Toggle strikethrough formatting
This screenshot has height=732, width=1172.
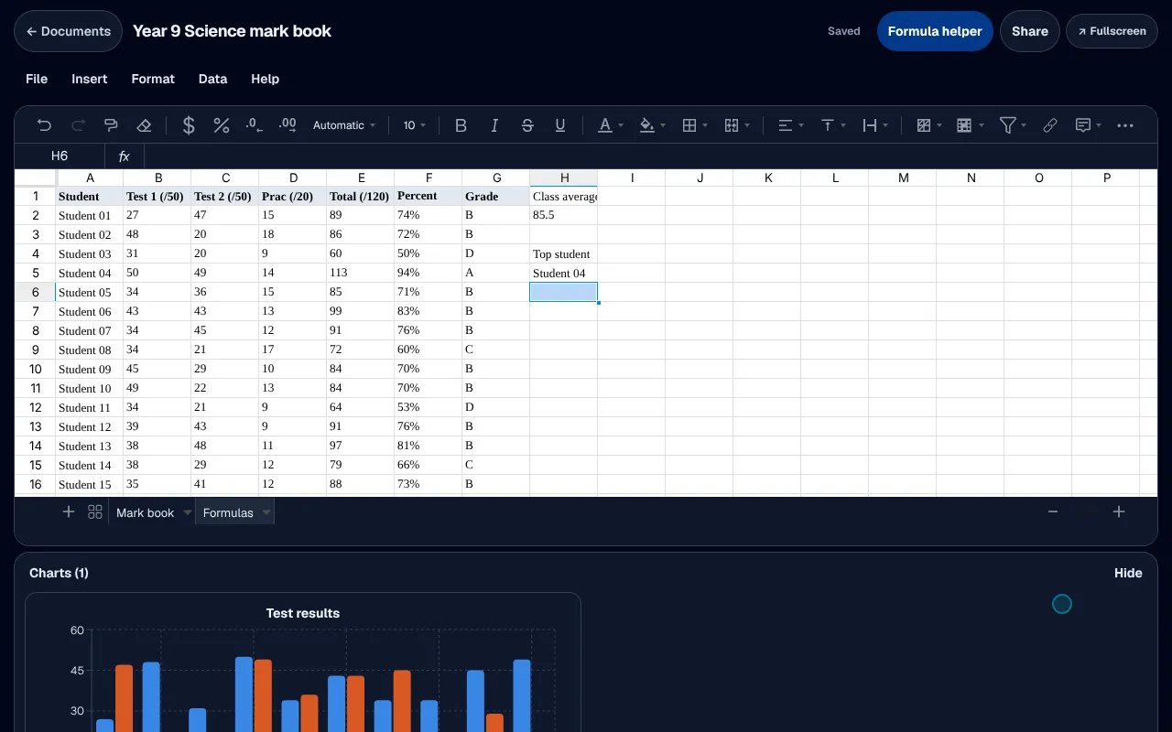(x=527, y=125)
